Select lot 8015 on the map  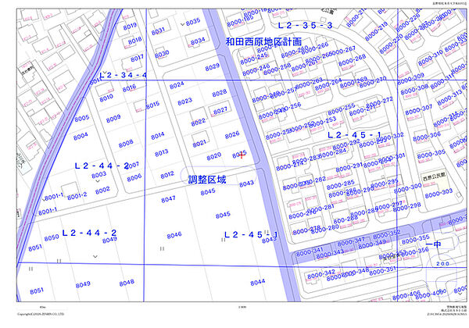pyautogui.click(x=152, y=105)
